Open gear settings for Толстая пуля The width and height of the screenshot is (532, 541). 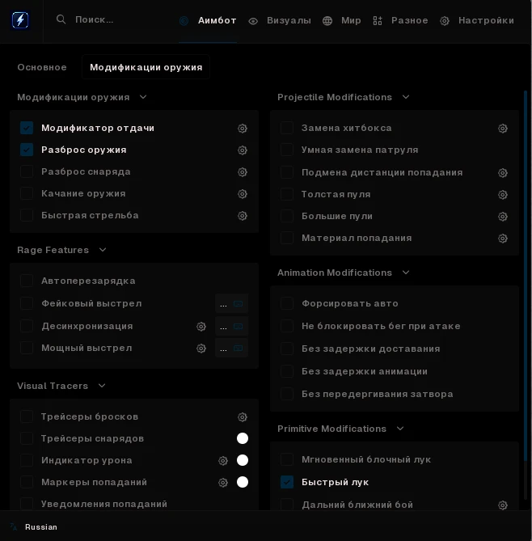[503, 195]
